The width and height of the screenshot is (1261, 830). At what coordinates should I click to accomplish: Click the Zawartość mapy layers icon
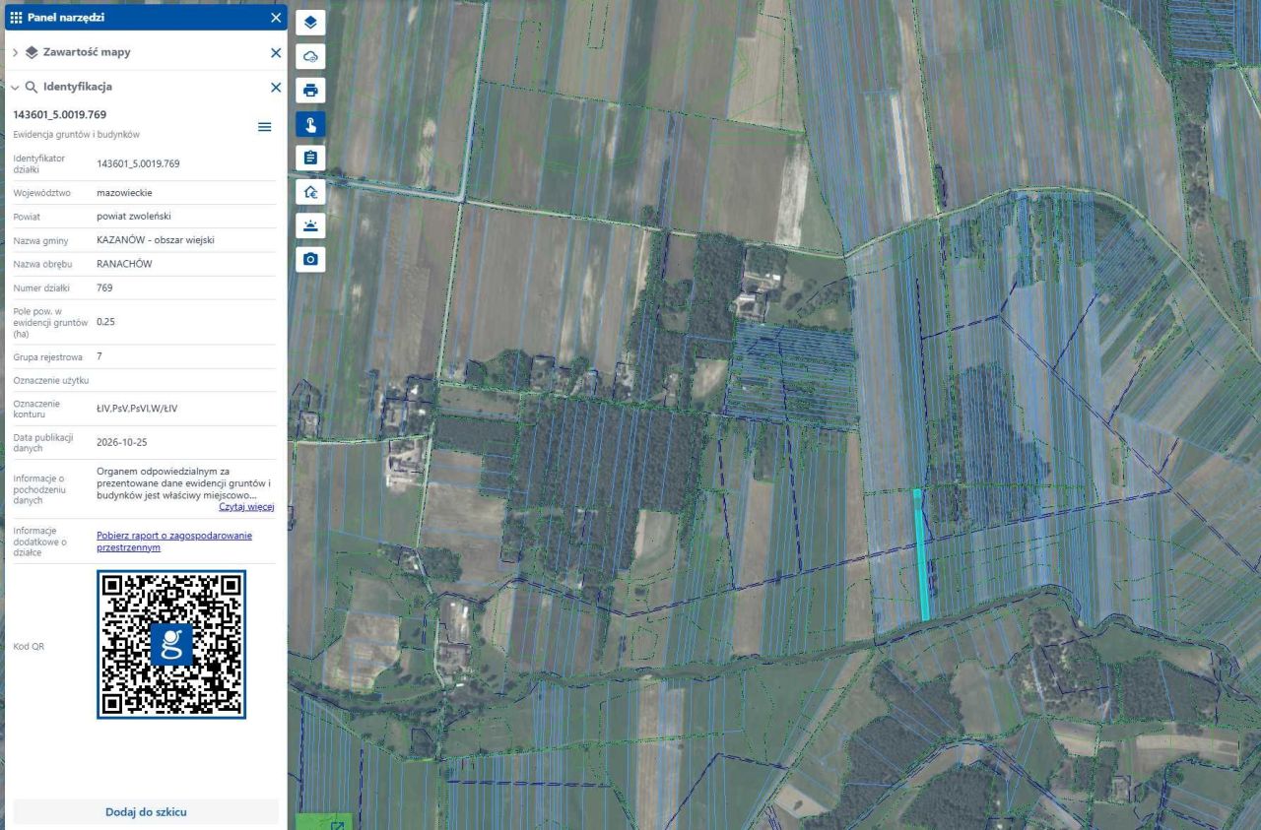tap(32, 52)
